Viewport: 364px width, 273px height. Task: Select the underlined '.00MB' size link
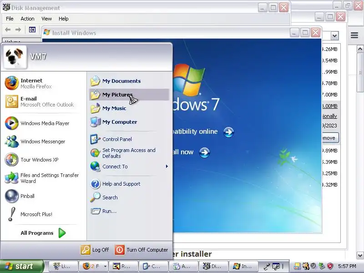click(329, 106)
